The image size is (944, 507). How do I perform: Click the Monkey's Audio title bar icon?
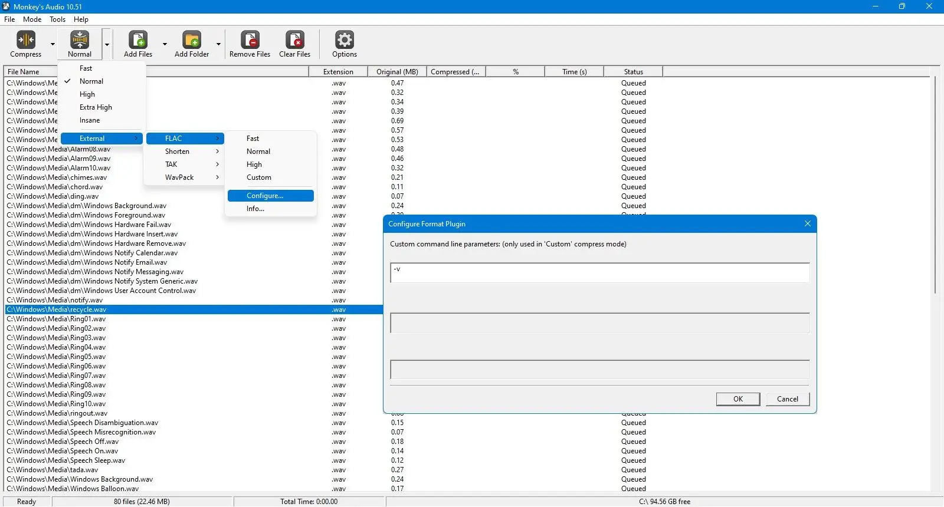pyautogui.click(x=6, y=6)
